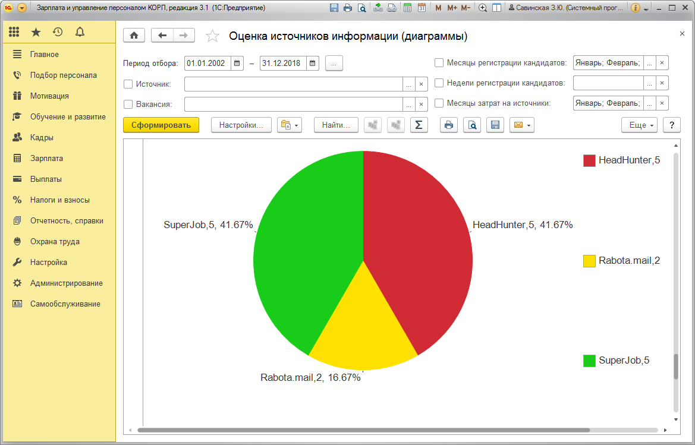Open the Зарплата section
The width and height of the screenshot is (695, 445).
coord(59,158)
